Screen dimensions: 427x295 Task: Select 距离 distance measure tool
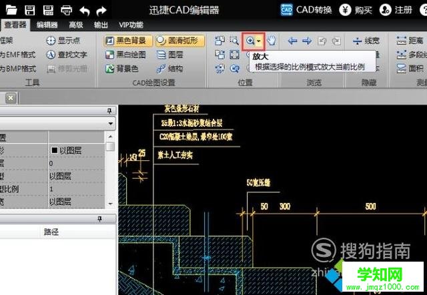click(x=410, y=41)
